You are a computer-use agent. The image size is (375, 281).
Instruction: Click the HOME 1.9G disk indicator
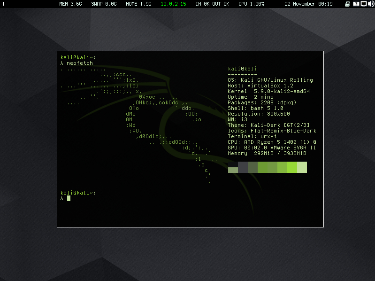click(x=138, y=4)
